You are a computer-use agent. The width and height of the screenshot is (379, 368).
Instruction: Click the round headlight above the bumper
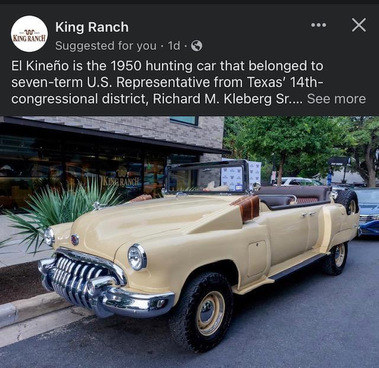[x=137, y=257]
